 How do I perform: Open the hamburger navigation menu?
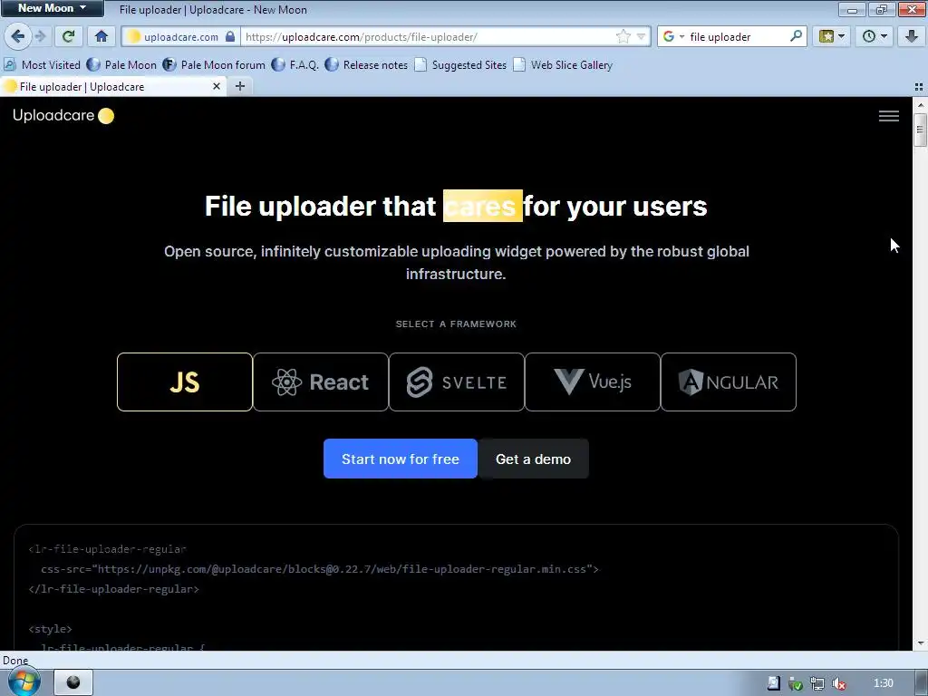(888, 116)
